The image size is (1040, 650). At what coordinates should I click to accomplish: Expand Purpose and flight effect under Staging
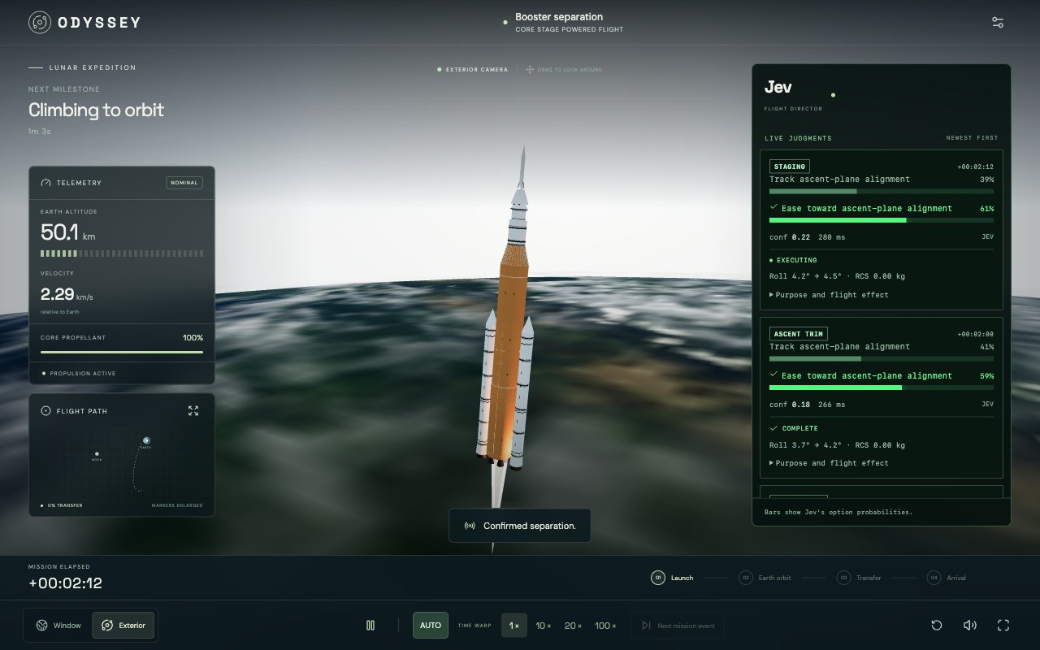[829, 295]
